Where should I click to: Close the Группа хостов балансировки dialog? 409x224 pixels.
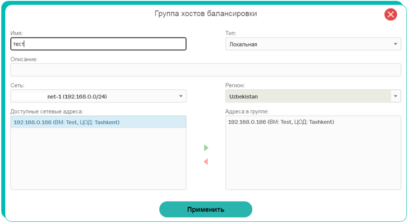point(390,14)
